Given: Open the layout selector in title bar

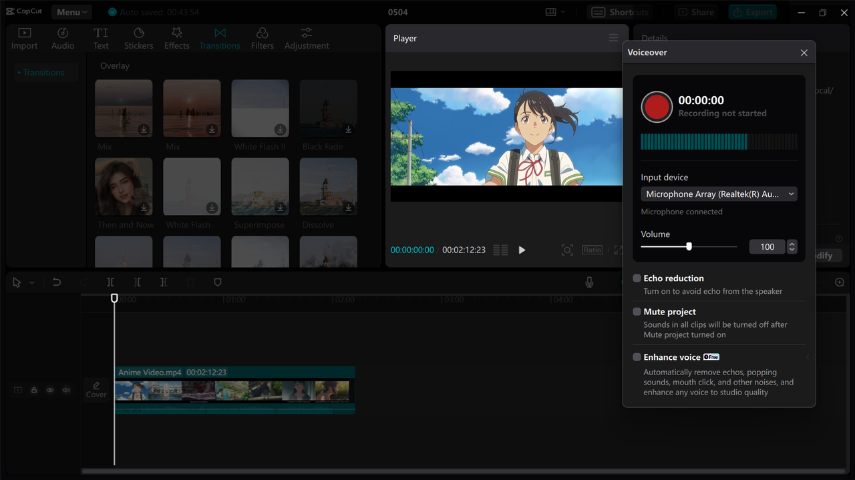Looking at the screenshot, I should click(x=555, y=12).
